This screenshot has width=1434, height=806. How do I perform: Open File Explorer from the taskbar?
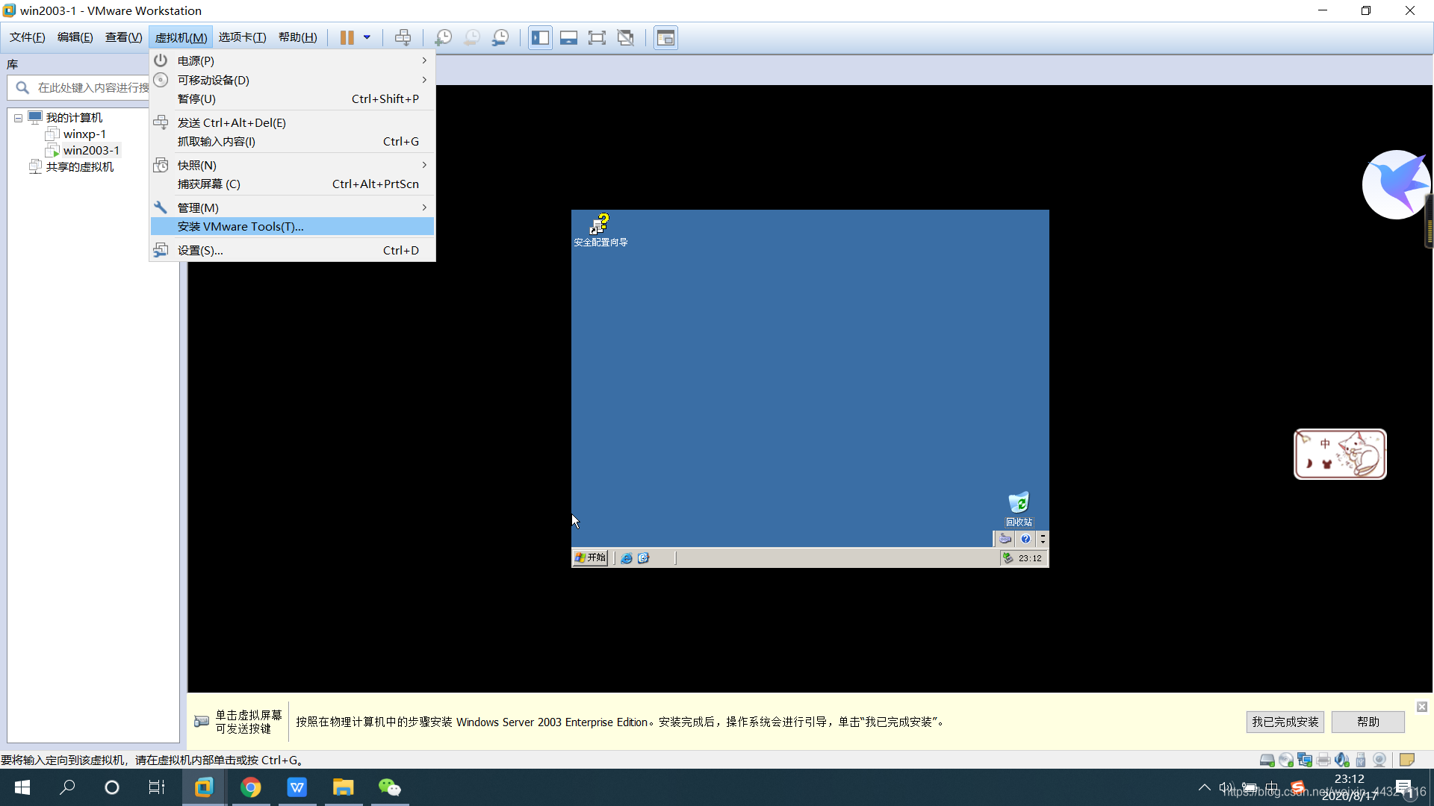click(343, 787)
